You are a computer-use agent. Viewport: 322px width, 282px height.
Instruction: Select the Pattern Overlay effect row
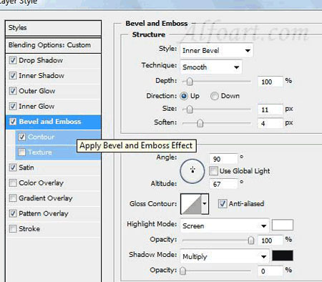(x=53, y=213)
